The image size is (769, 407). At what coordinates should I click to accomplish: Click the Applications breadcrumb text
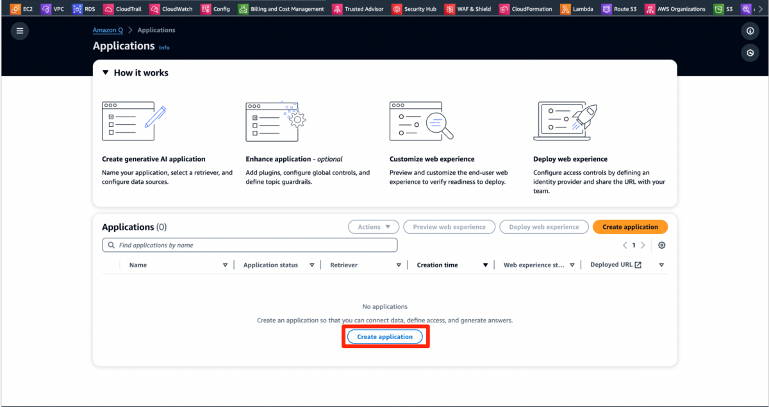[156, 30]
